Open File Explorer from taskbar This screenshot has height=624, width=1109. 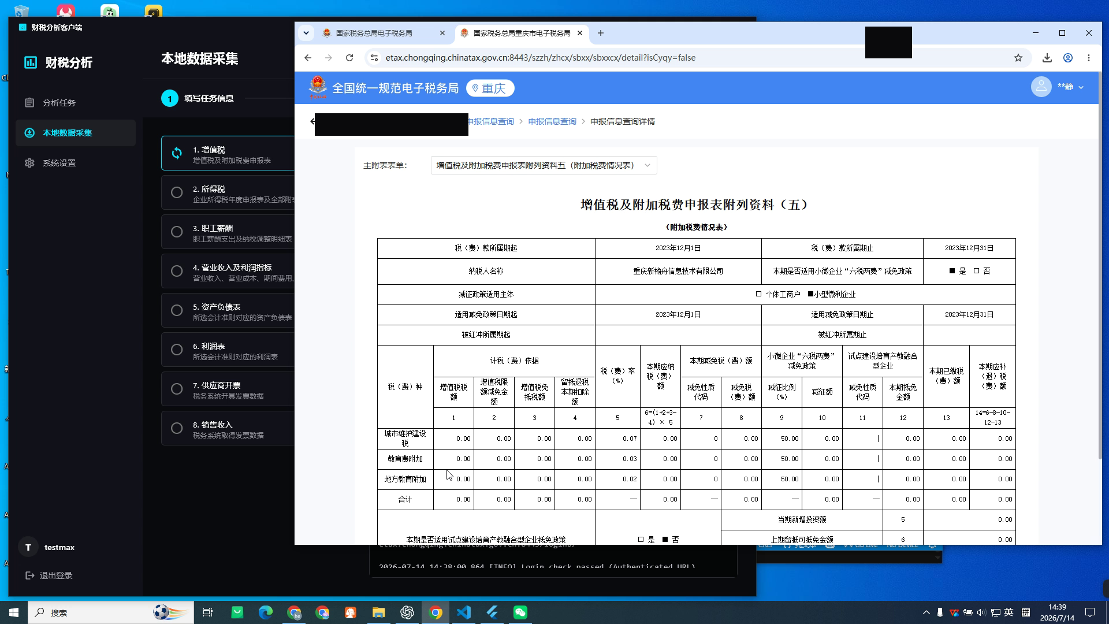378,612
